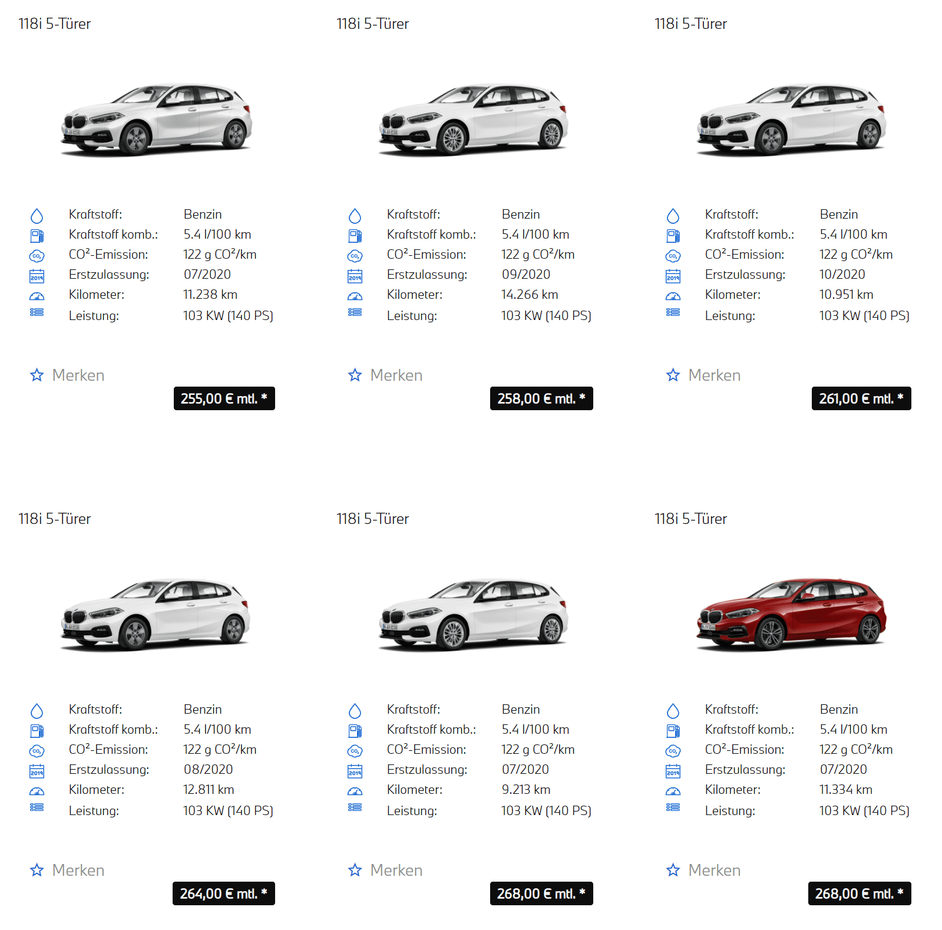
Task: Click the text 11.238 km
Action: 210,295
